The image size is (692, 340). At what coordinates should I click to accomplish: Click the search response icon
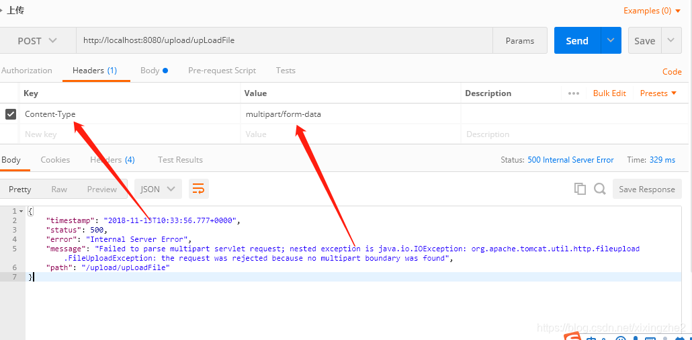click(x=599, y=189)
